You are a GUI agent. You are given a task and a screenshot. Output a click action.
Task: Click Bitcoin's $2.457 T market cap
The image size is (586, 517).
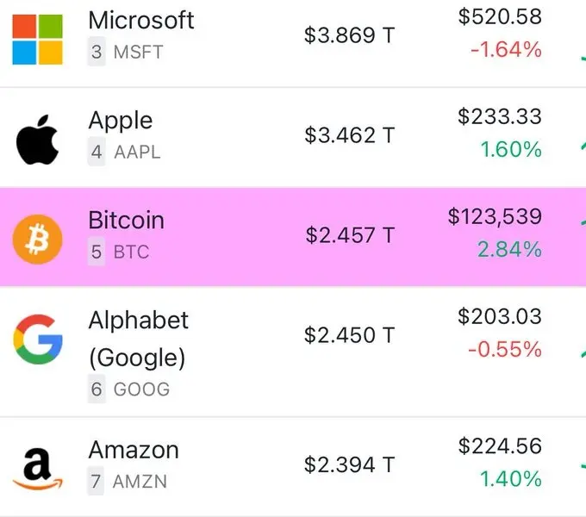pos(350,235)
